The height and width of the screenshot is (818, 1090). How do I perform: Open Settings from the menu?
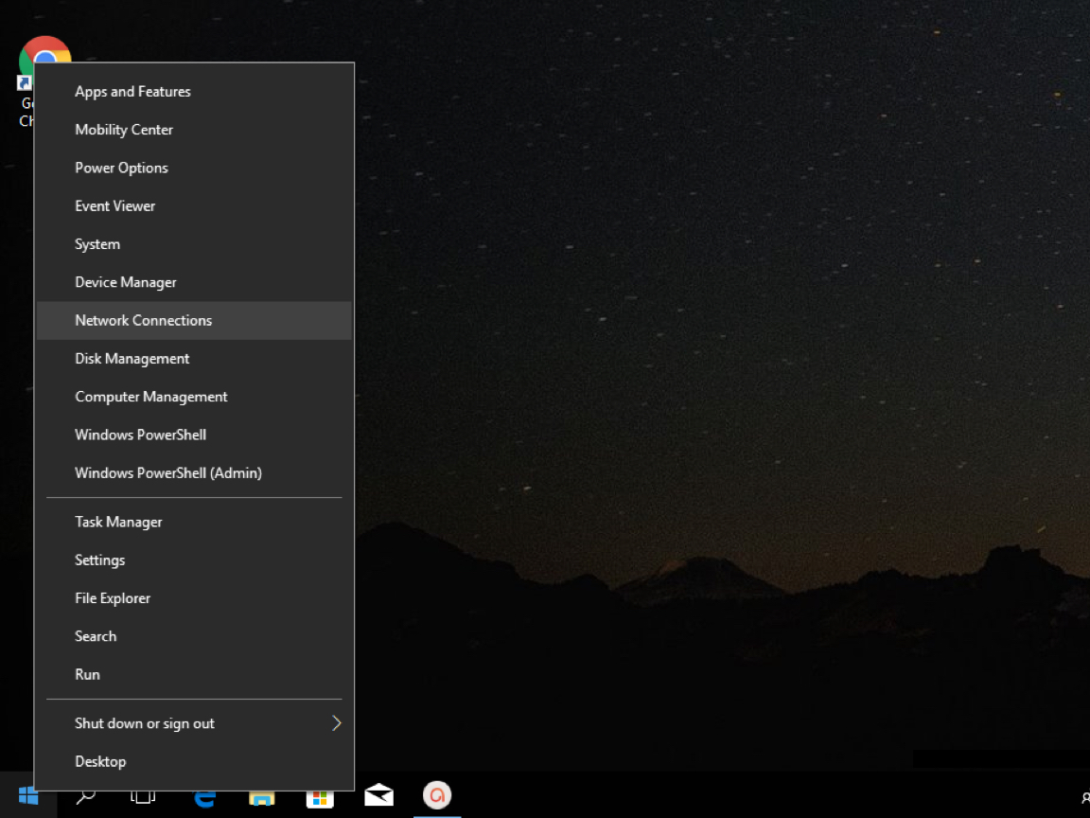(194, 560)
